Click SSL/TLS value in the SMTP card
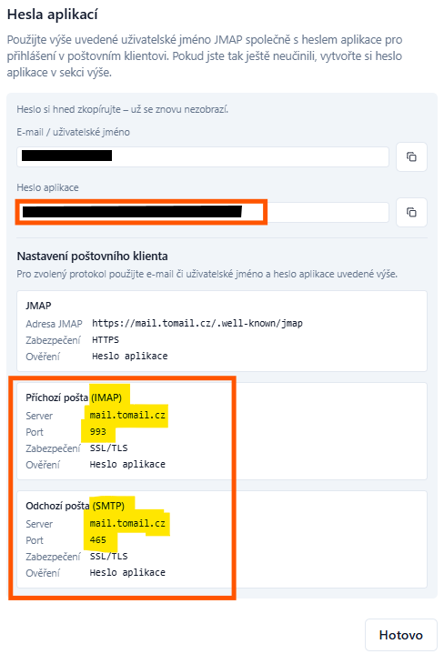Image resolution: width=444 pixels, height=664 pixels. click(108, 557)
